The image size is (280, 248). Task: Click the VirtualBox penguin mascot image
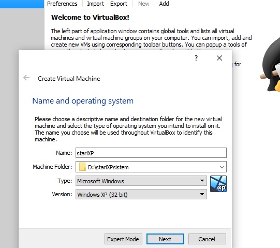(270, 64)
